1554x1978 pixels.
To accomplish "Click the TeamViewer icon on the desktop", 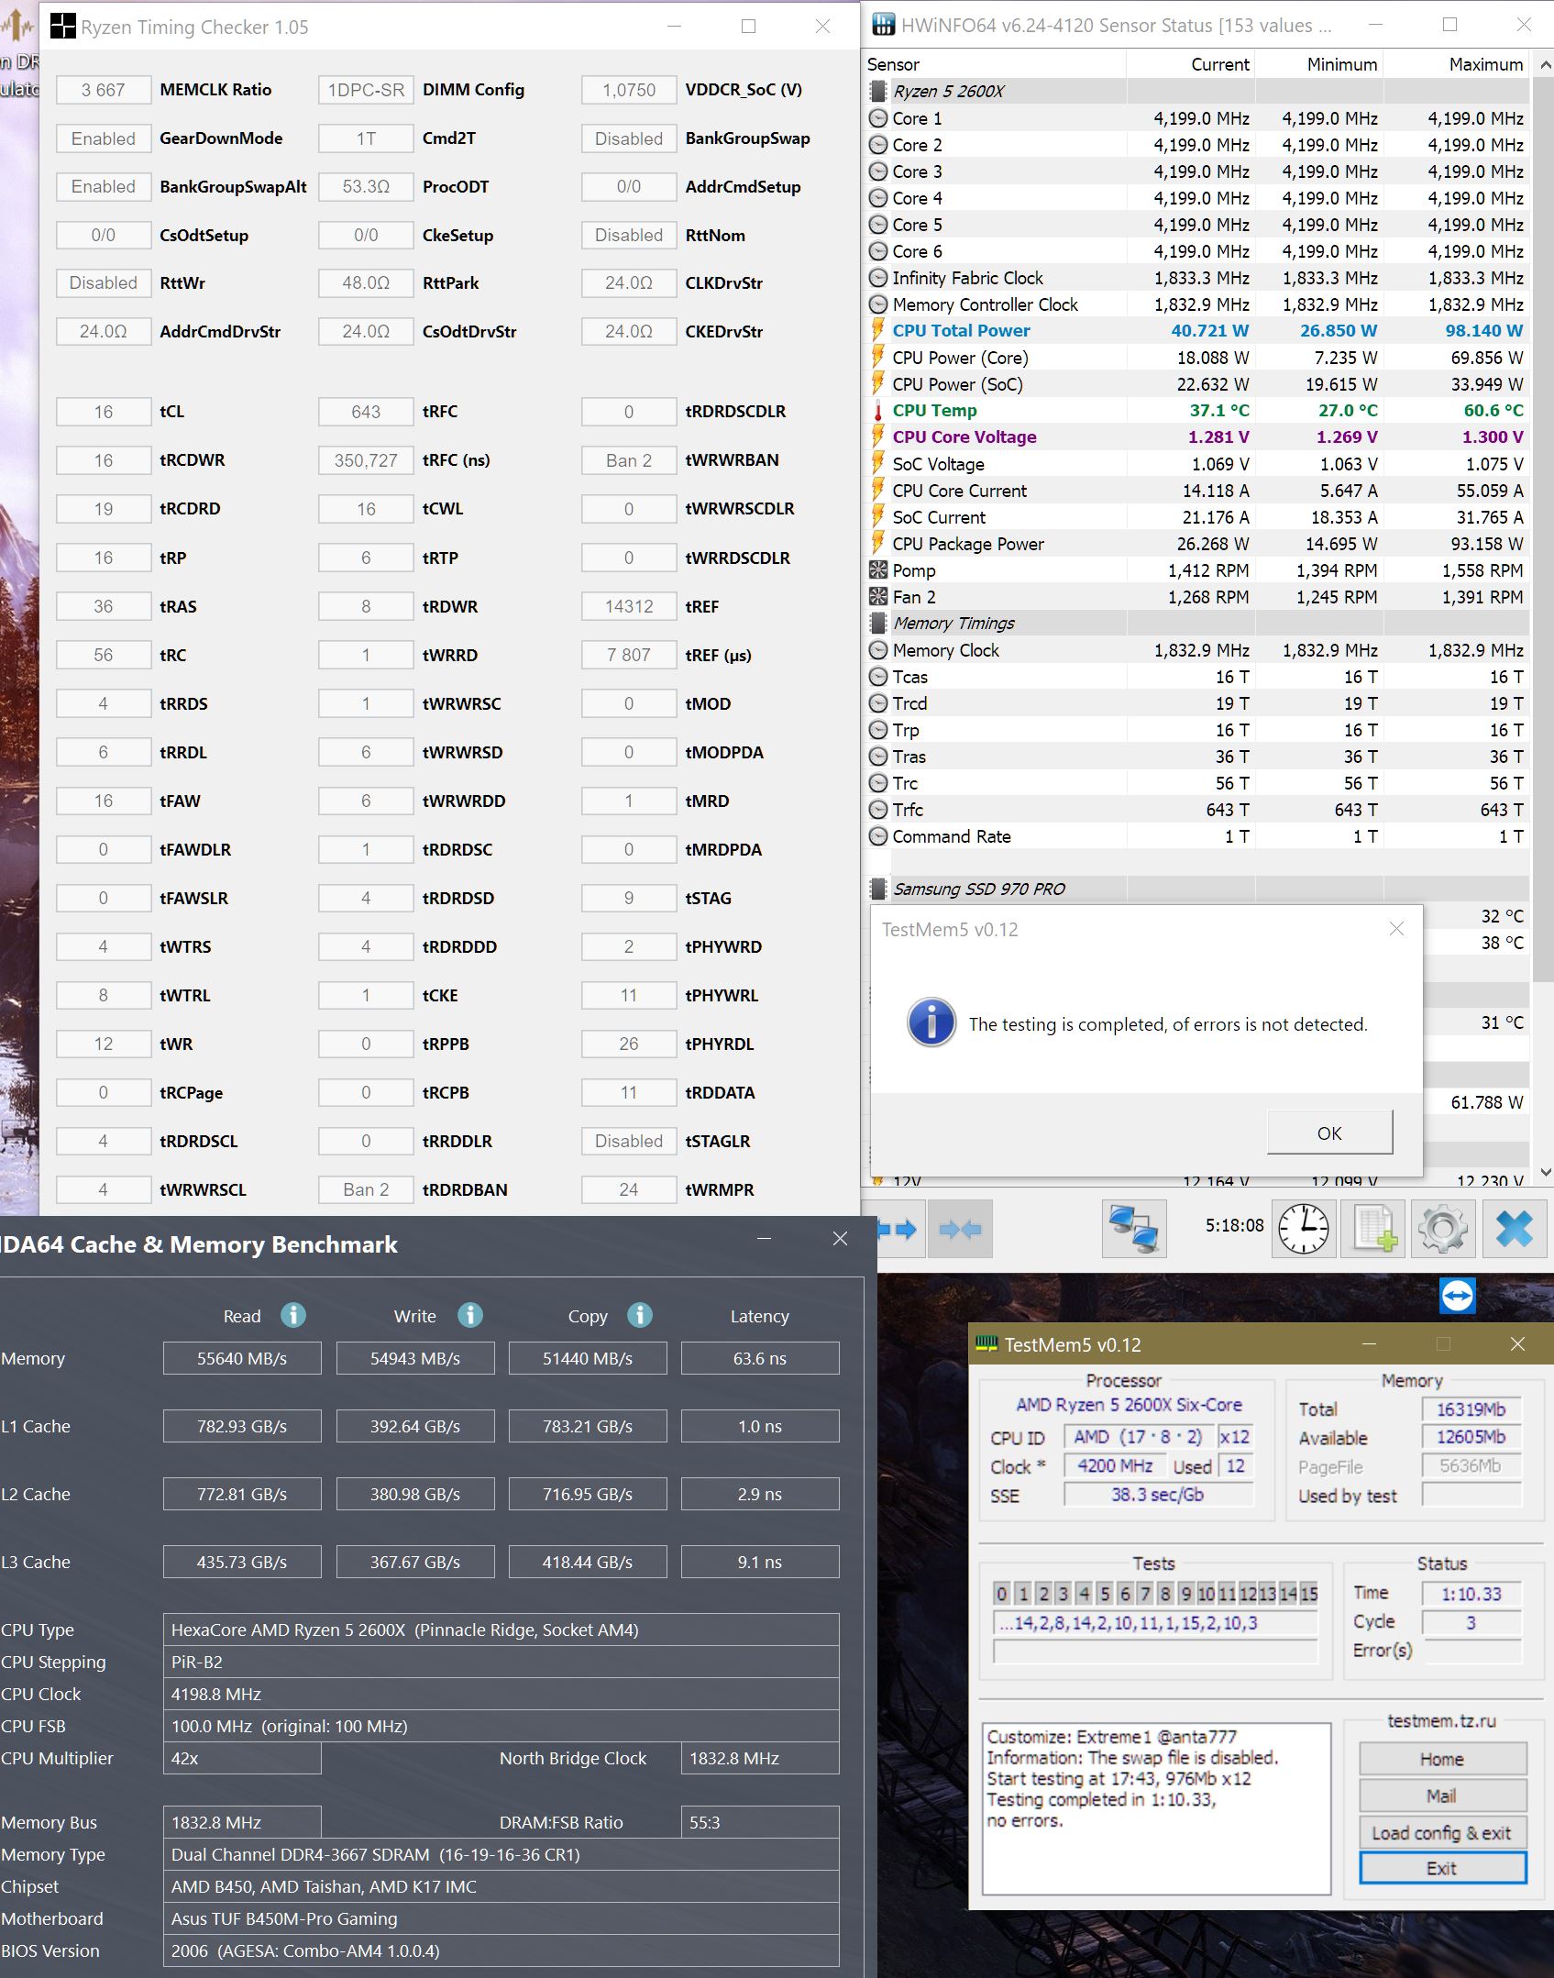I will tap(1458, 1296).
